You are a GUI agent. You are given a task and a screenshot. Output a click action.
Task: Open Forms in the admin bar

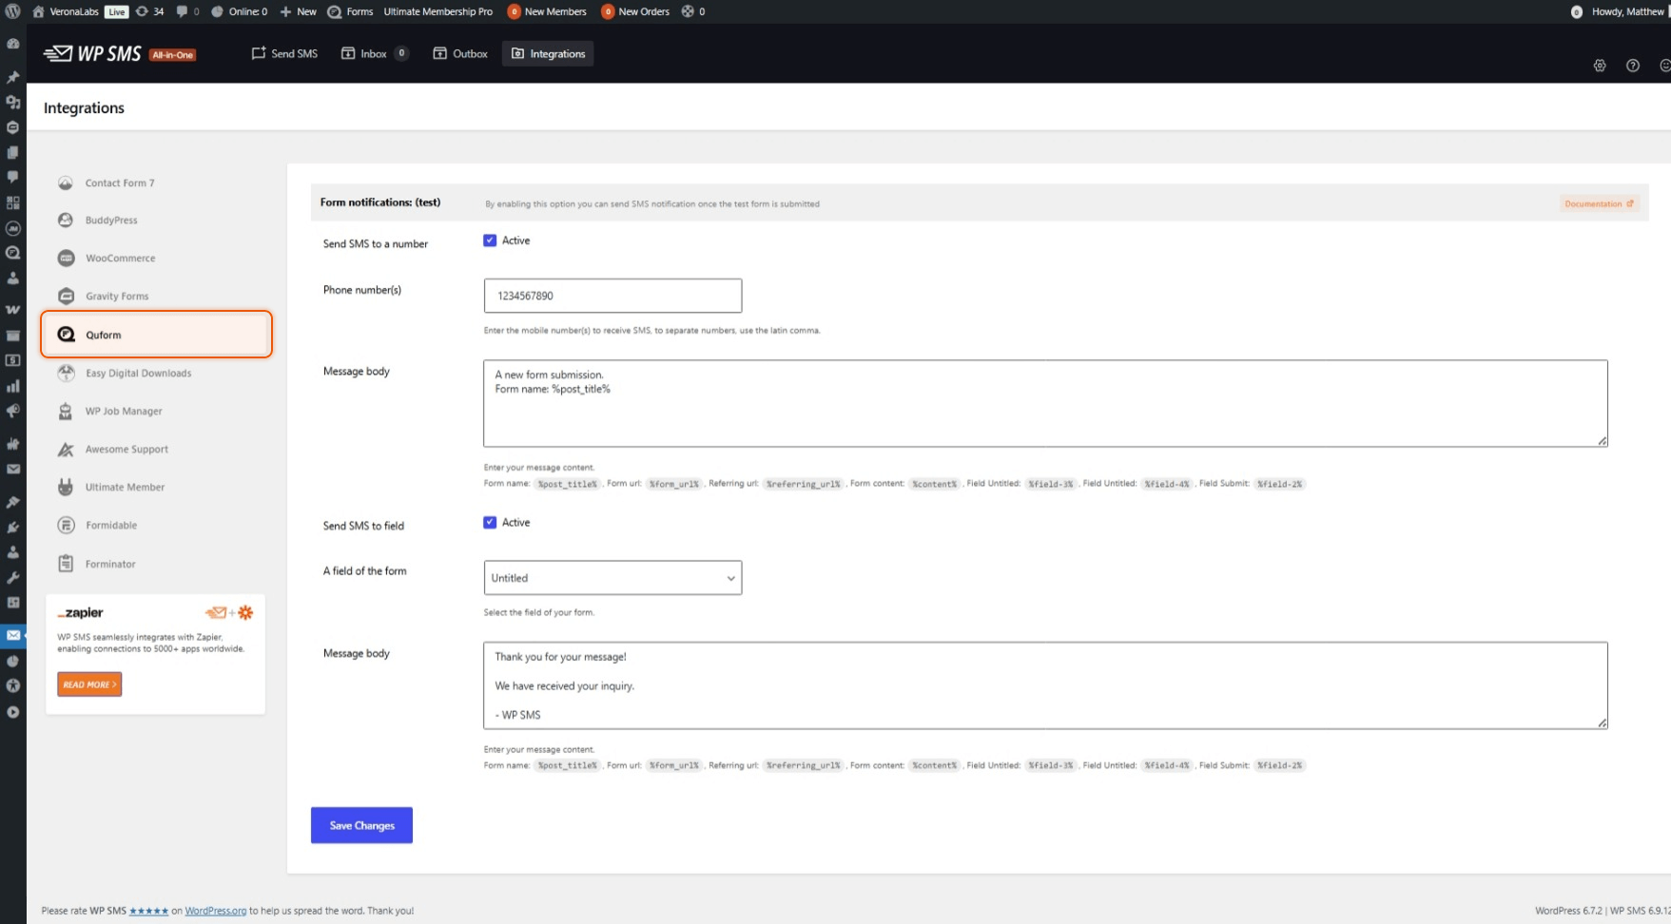click(x=350, y=11)
